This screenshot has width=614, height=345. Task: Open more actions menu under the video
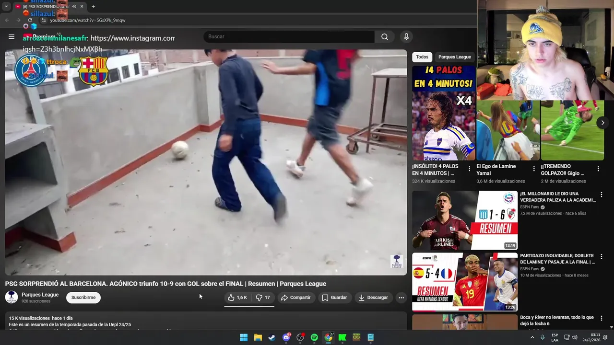point(401,298)
